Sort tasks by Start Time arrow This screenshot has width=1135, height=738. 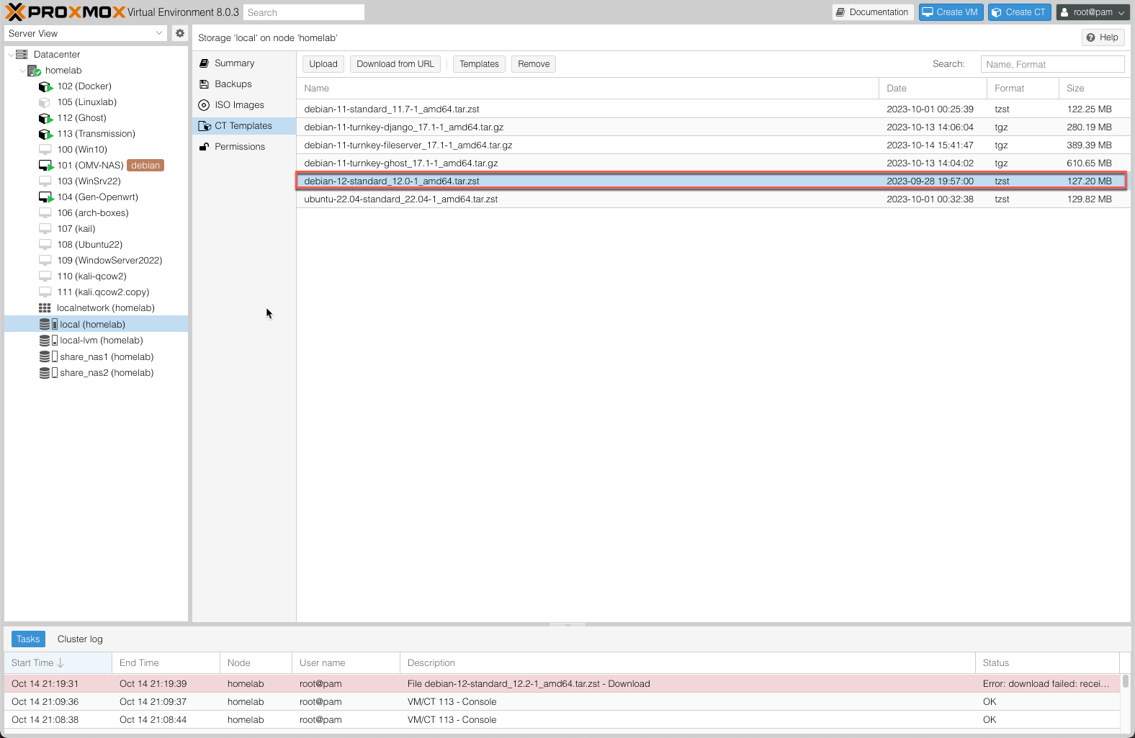tap(60, 663)
